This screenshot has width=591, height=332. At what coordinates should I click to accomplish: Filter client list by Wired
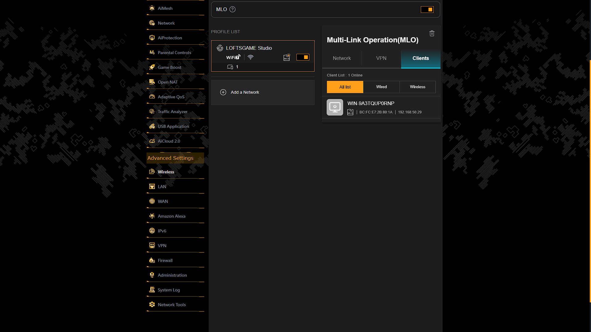pos(381,87)
